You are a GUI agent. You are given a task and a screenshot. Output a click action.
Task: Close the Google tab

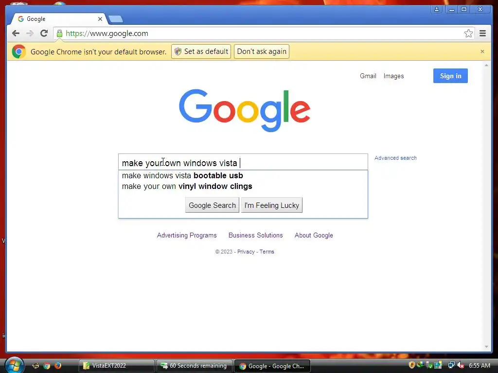[100, 19]
